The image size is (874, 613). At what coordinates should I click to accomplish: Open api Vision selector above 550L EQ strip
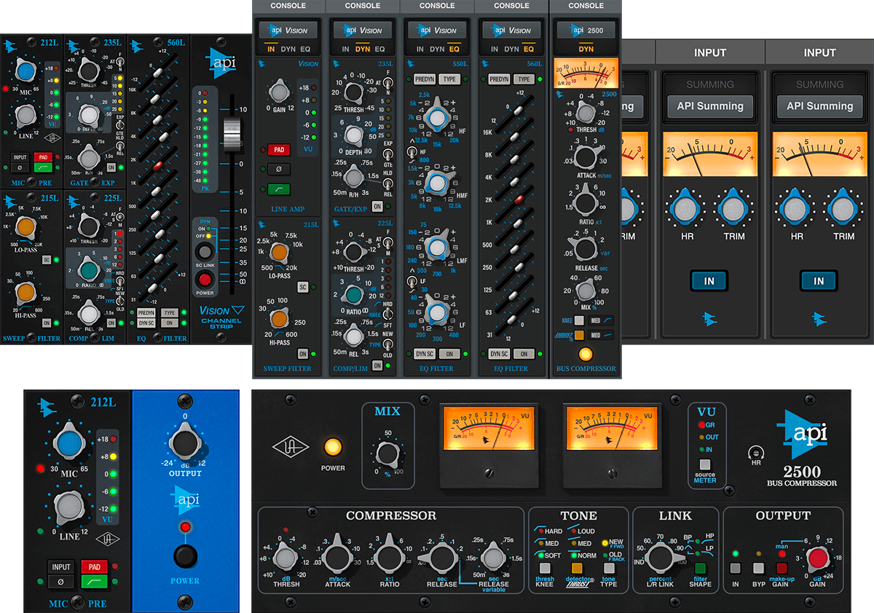click(438, 30)
